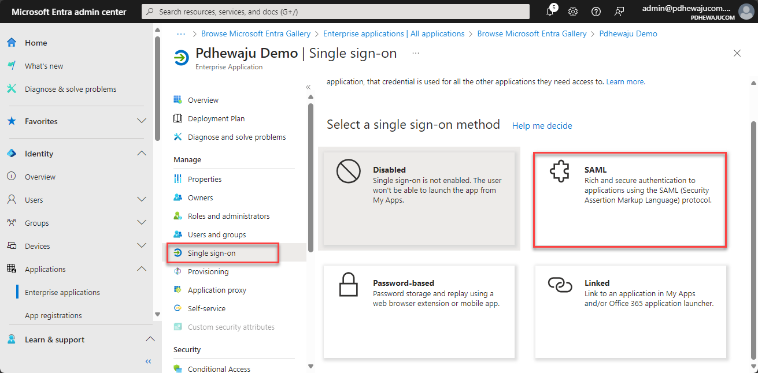Click the Linked chain icon
Image resolution: width=758 pixels, height=373 pixels.
pos(560,284)
